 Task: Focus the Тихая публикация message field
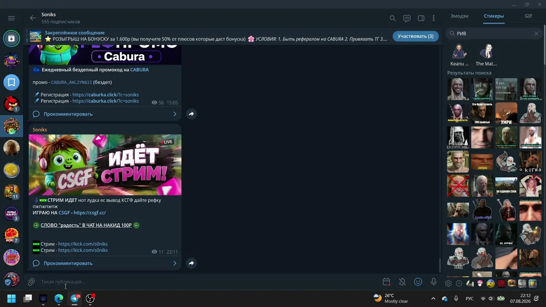pos(209,282)
